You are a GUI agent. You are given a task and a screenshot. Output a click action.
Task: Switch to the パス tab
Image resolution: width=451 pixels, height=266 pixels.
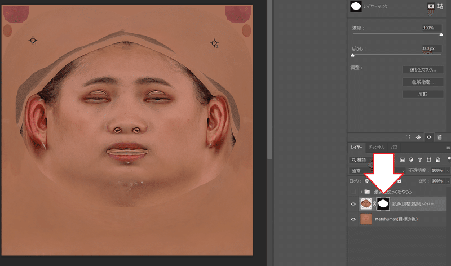pos(394,147)
